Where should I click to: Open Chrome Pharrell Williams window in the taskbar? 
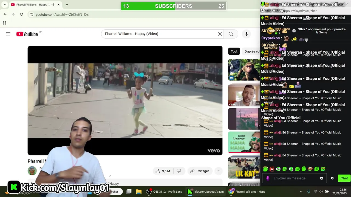pyautogui.click(x=247, y=192)
